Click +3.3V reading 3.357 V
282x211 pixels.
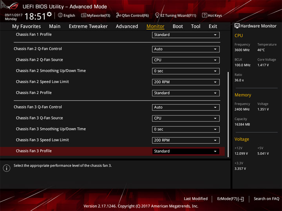(240, 169)
